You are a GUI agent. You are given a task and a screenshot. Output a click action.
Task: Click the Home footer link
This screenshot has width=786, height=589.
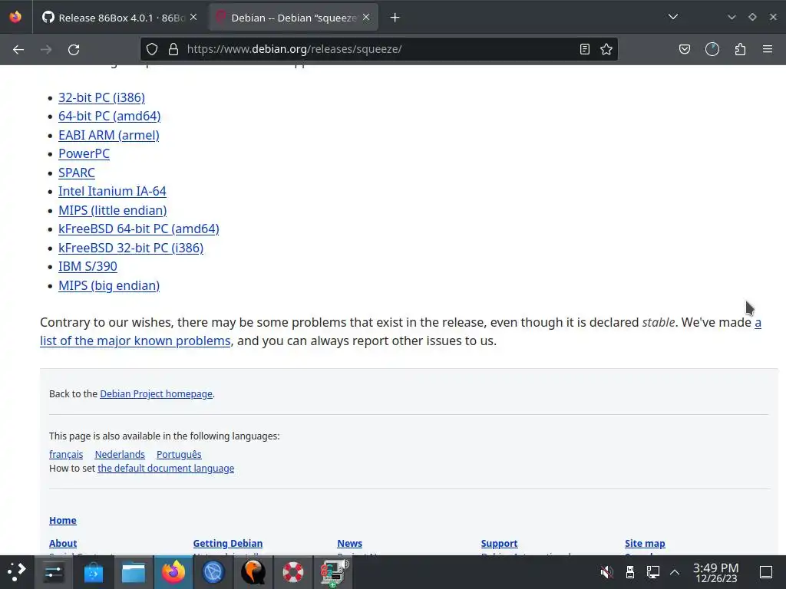coord(63,521)
